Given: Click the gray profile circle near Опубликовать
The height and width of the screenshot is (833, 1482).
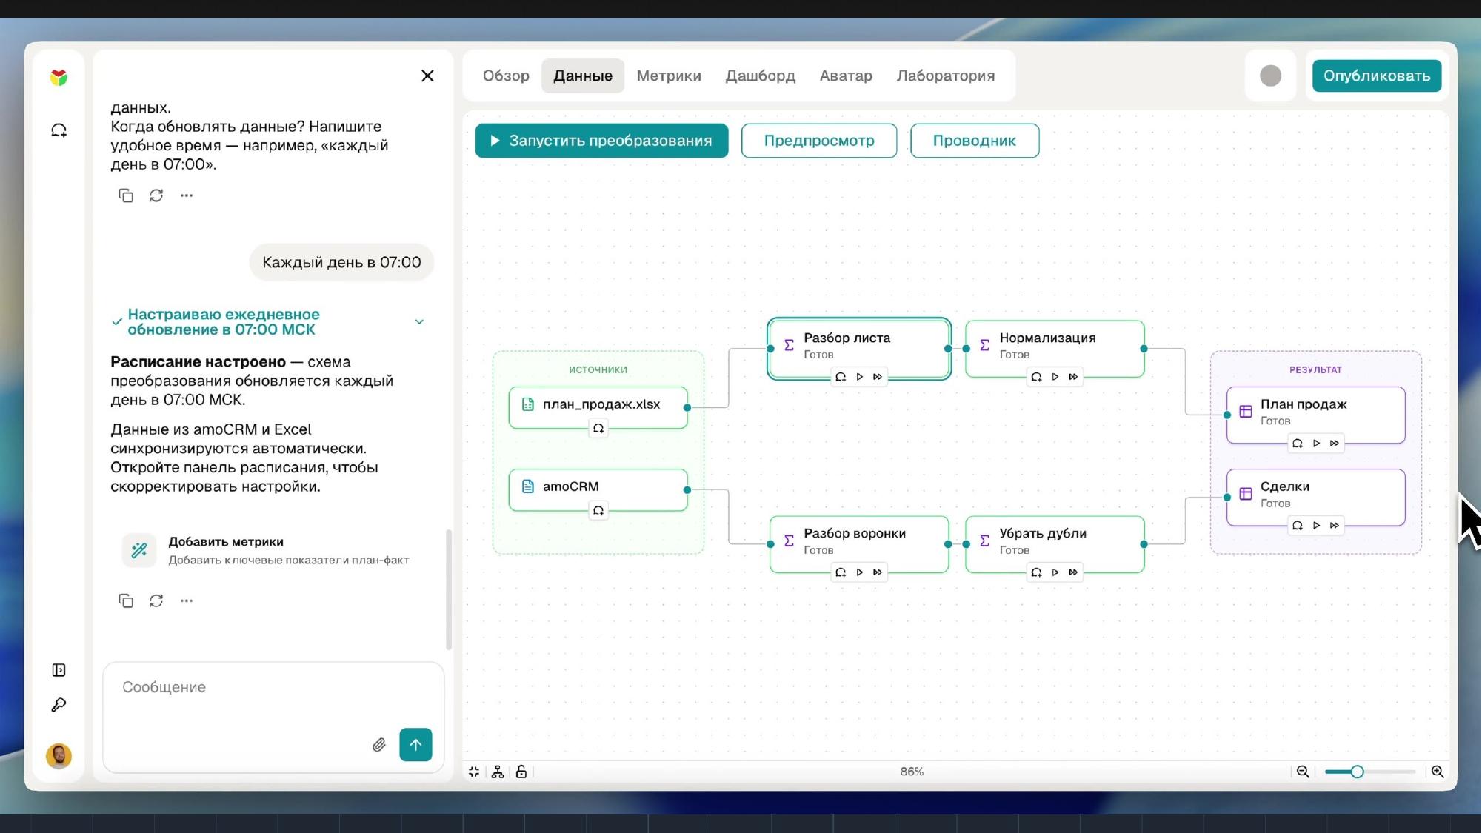Looking at the screenshot, I should tap(1270, 76).
